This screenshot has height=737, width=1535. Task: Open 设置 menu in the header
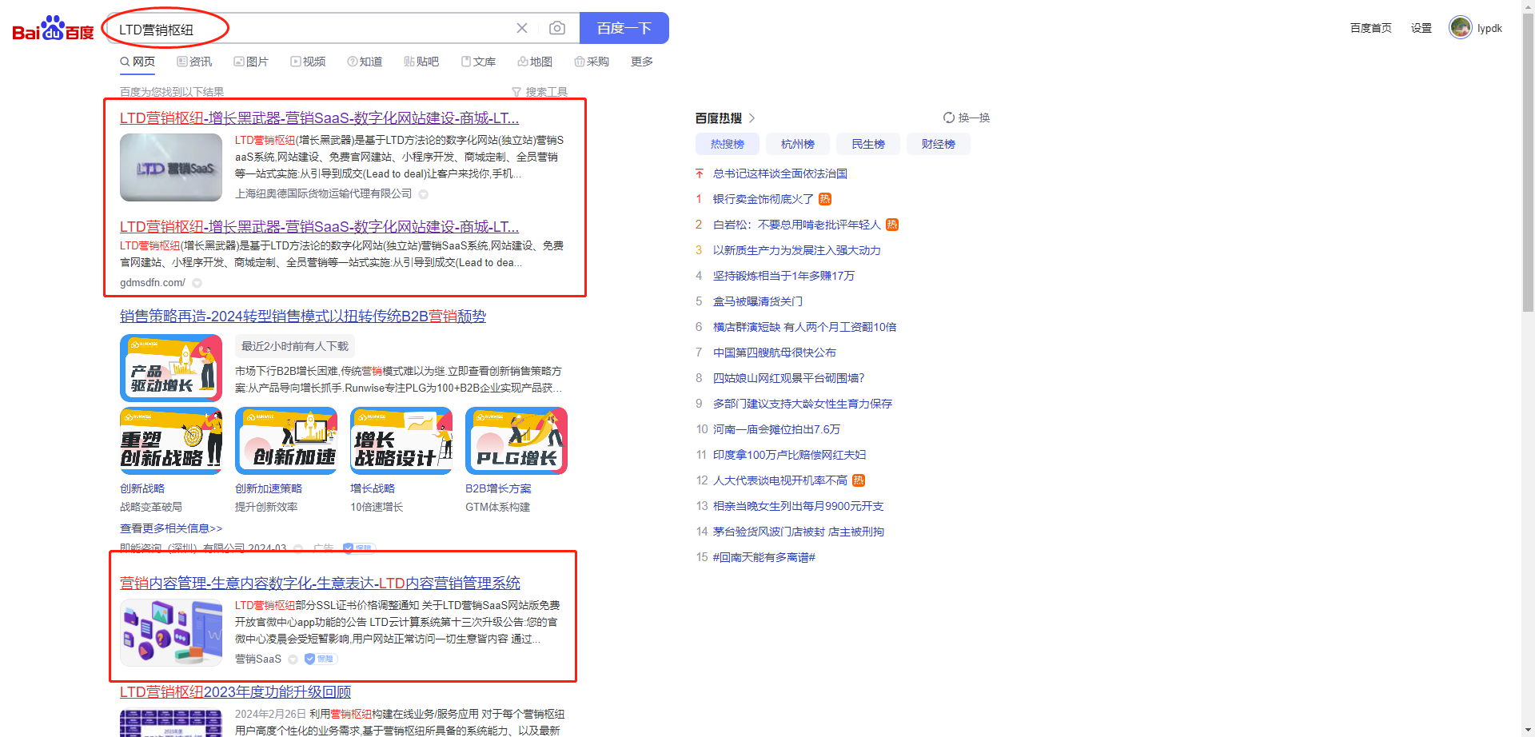1421,28
